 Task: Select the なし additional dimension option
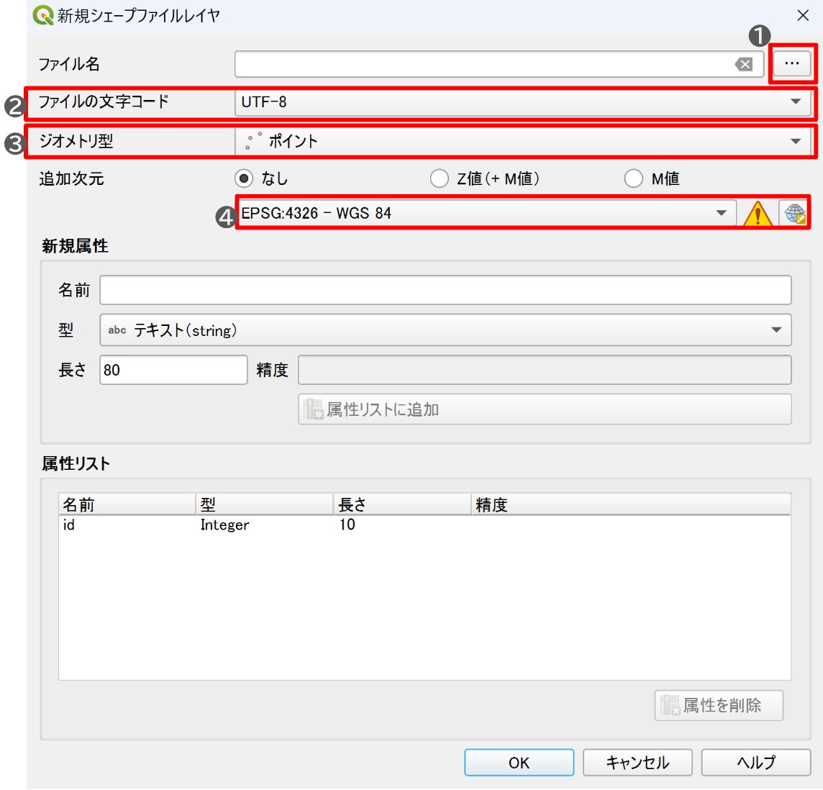point(261,179)
